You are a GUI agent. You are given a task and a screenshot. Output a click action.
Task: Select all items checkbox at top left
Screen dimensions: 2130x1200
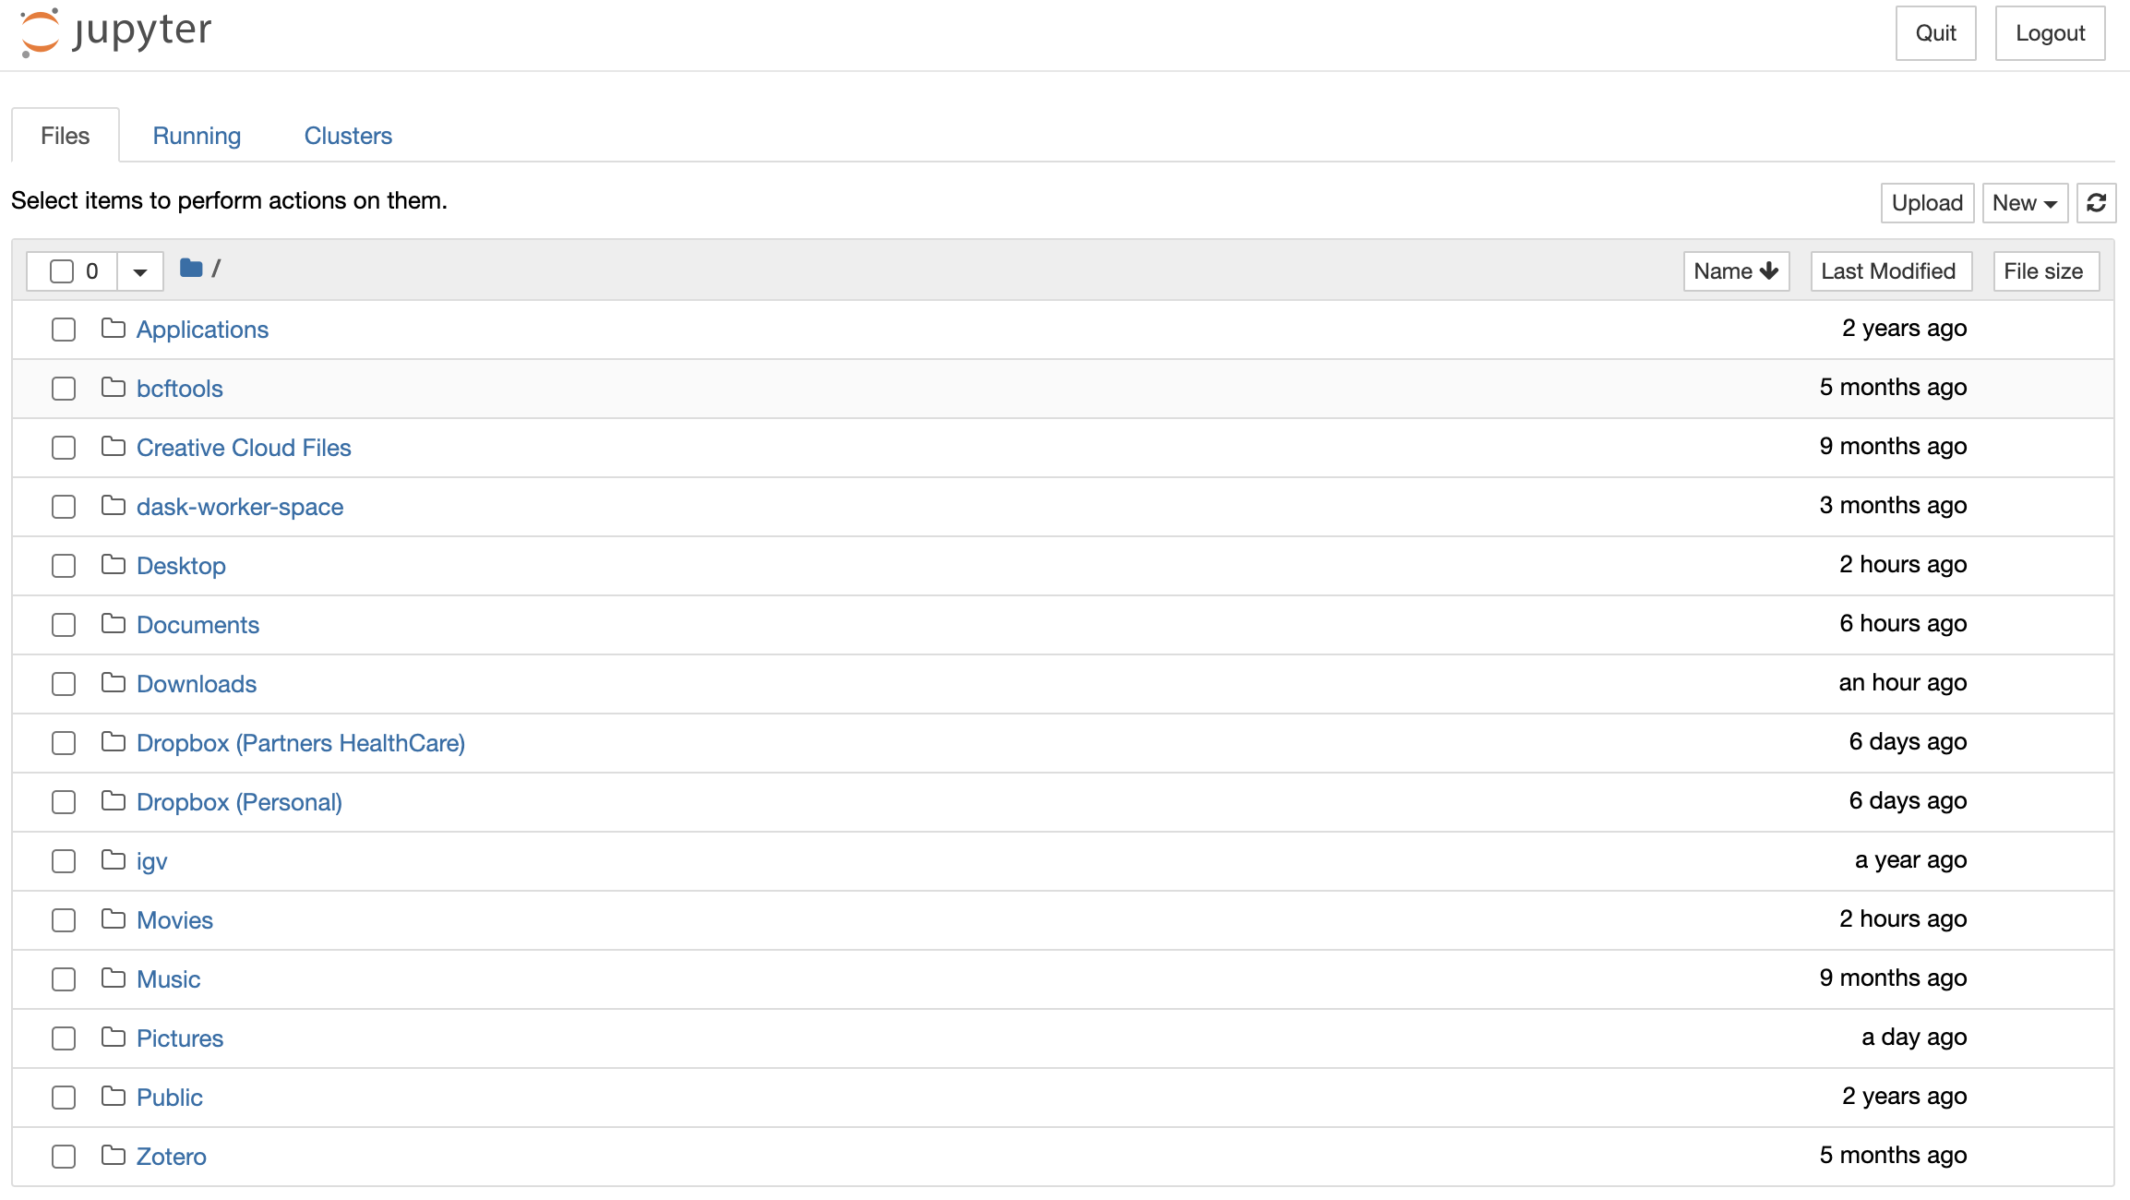coord(63,270)
